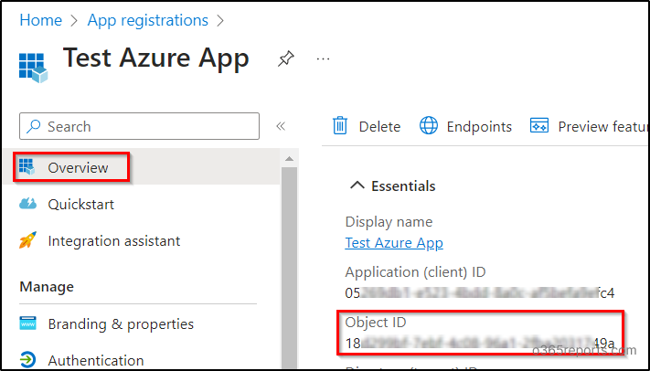Screen dimensions: 650x371
Task: Go to App registrations breadcrumb
Action: click(x=147, y=20)
